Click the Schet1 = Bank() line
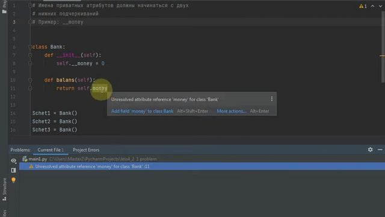The width and height of the screenshot is (385, 217). (x=55, y=113)
